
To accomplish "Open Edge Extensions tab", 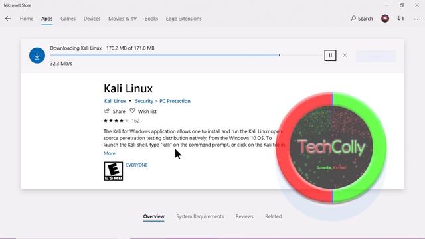I will point(183,19).
